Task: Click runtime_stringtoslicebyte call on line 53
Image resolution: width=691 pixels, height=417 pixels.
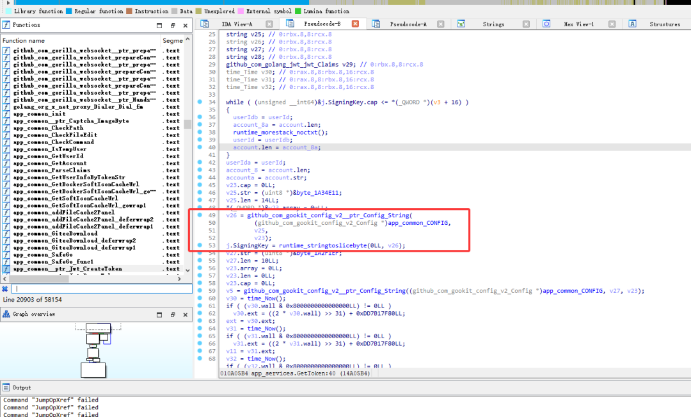Action: pyautogui.click(x=321, y=245)
